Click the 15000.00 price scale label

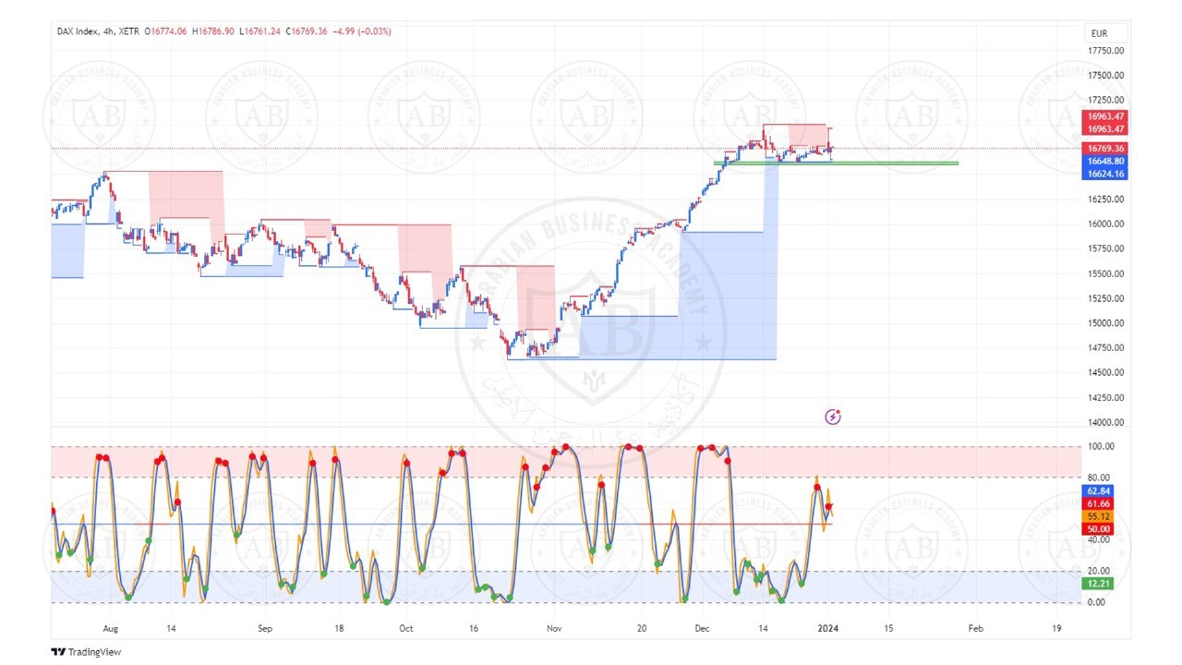pos(1105,323)
